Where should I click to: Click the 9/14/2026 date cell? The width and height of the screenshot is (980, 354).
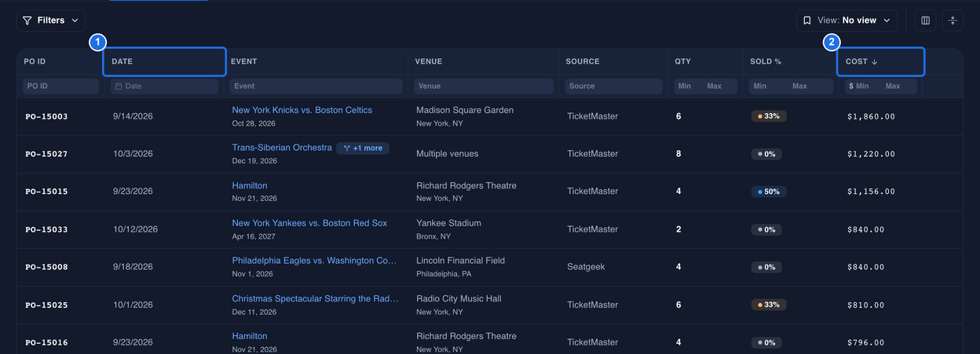133,116
